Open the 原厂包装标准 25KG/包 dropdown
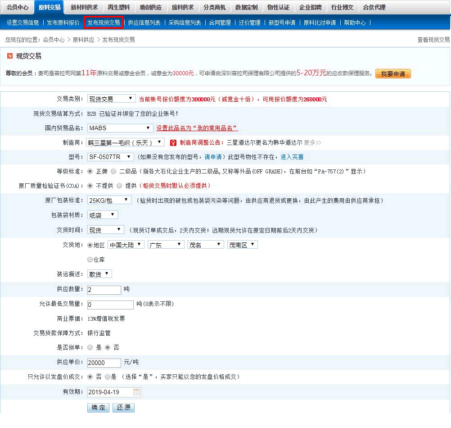This screenshot has height=428, width=451. [109, 200]
